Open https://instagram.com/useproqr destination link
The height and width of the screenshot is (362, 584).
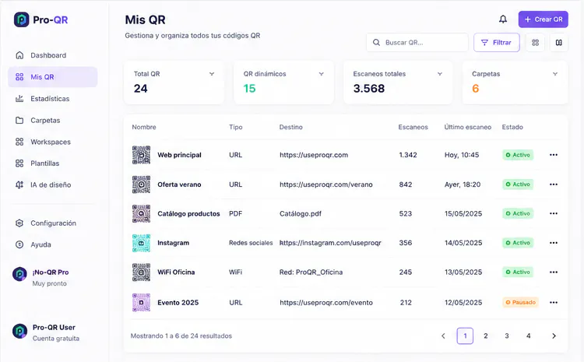coord(330,243)
